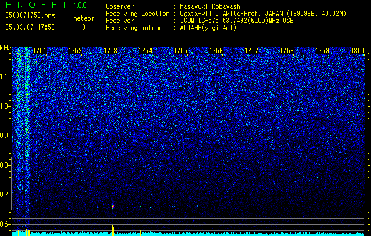
Task: Click the Receiving Location text line
Action: tap(226, 14)
